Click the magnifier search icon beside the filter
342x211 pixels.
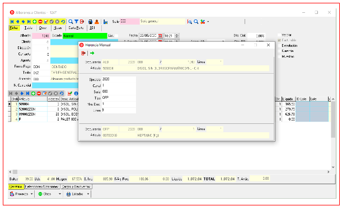[71, 22]
